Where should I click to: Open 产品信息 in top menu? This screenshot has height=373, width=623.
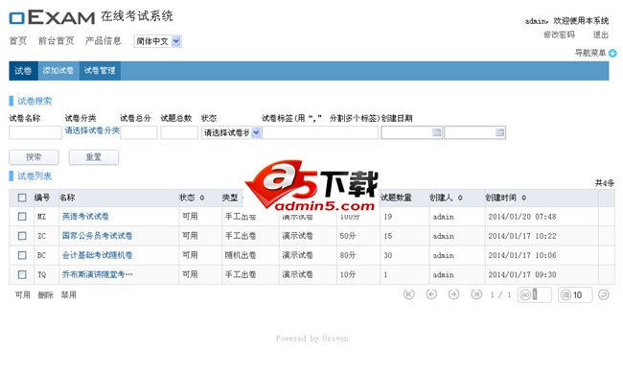[103, 40]
